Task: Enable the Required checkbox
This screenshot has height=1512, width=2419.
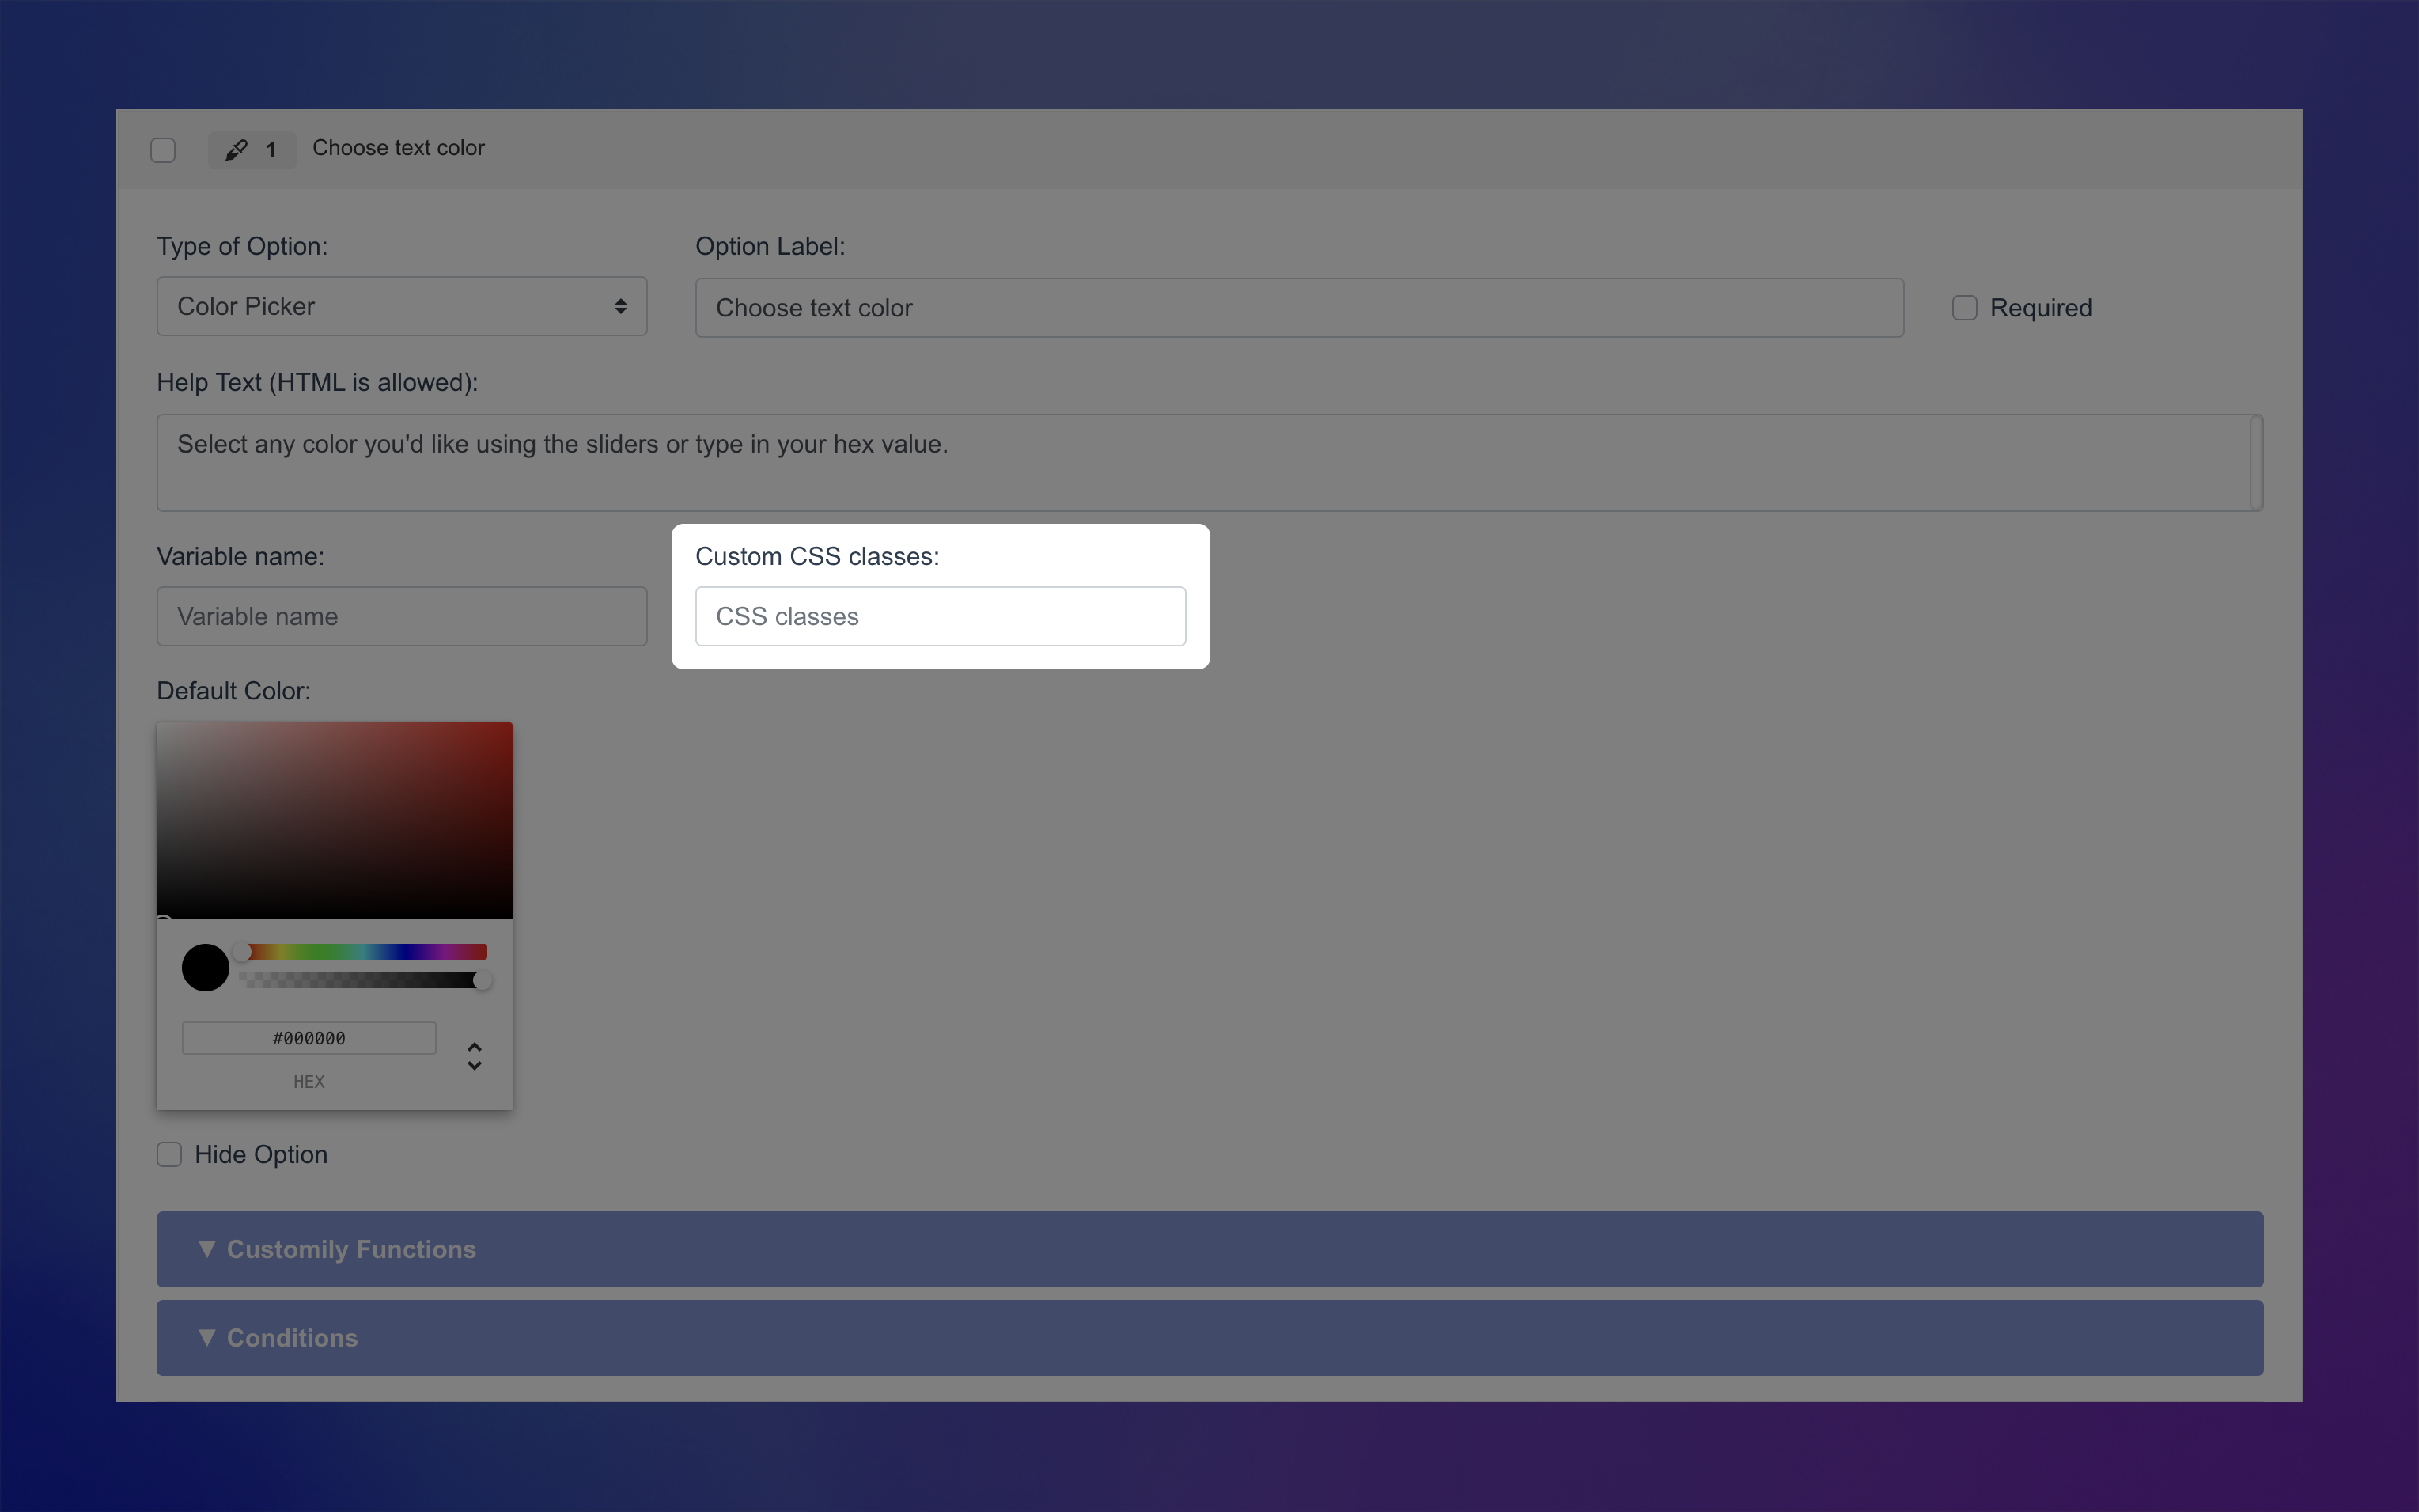Action: (x=1964, y=308)
